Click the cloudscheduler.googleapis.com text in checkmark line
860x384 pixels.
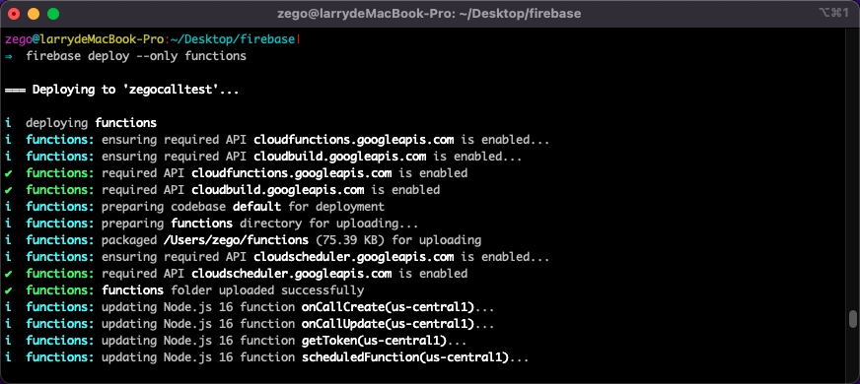click(291, 274)
